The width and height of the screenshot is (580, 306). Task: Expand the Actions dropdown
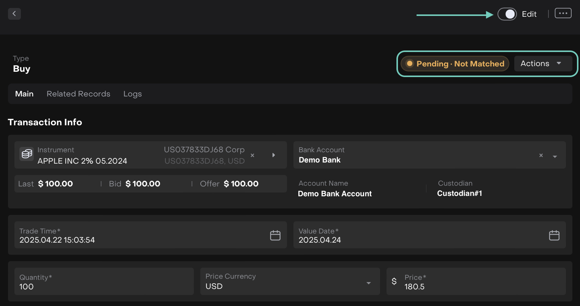tap(543, 63)
